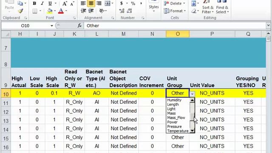This screenshot has width=272, height=153.
Task: Toggle bold formatting
Action: [x=34, y=3]
